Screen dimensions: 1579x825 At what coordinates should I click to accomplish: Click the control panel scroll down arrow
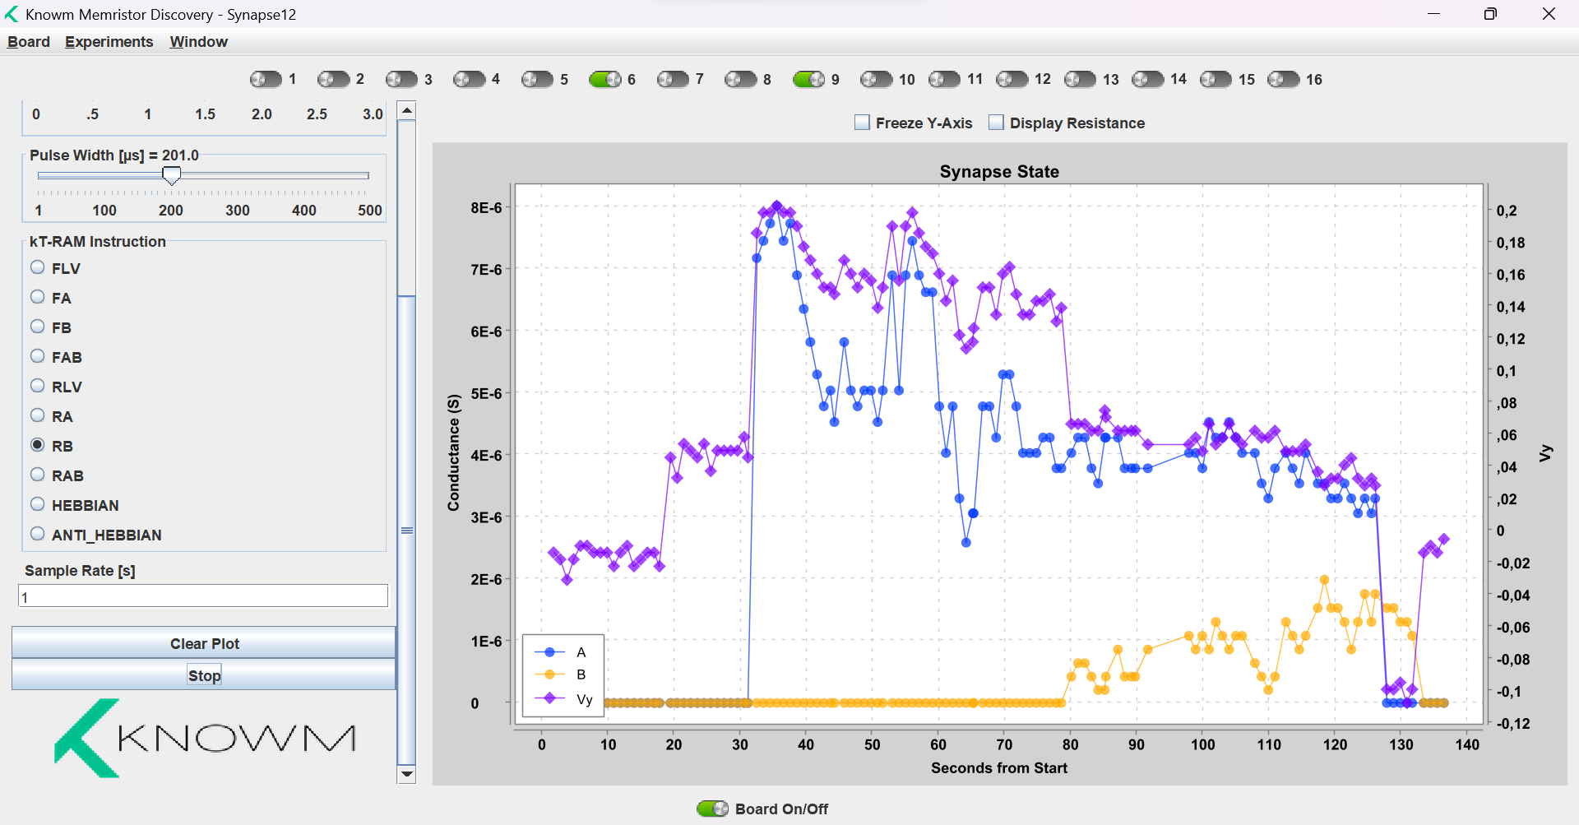pyautogui.click(x=406, y=774)
